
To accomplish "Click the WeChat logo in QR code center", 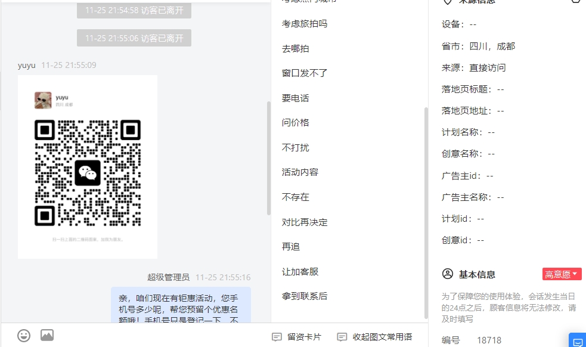I will click(88, 173).
